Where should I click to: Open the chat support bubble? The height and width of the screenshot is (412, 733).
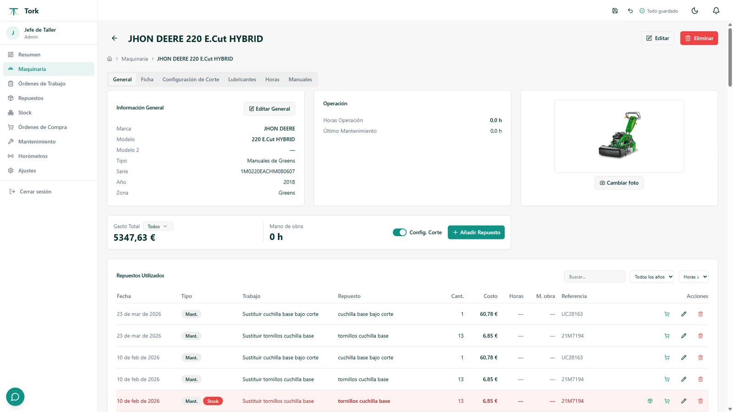tap(15, 396)
